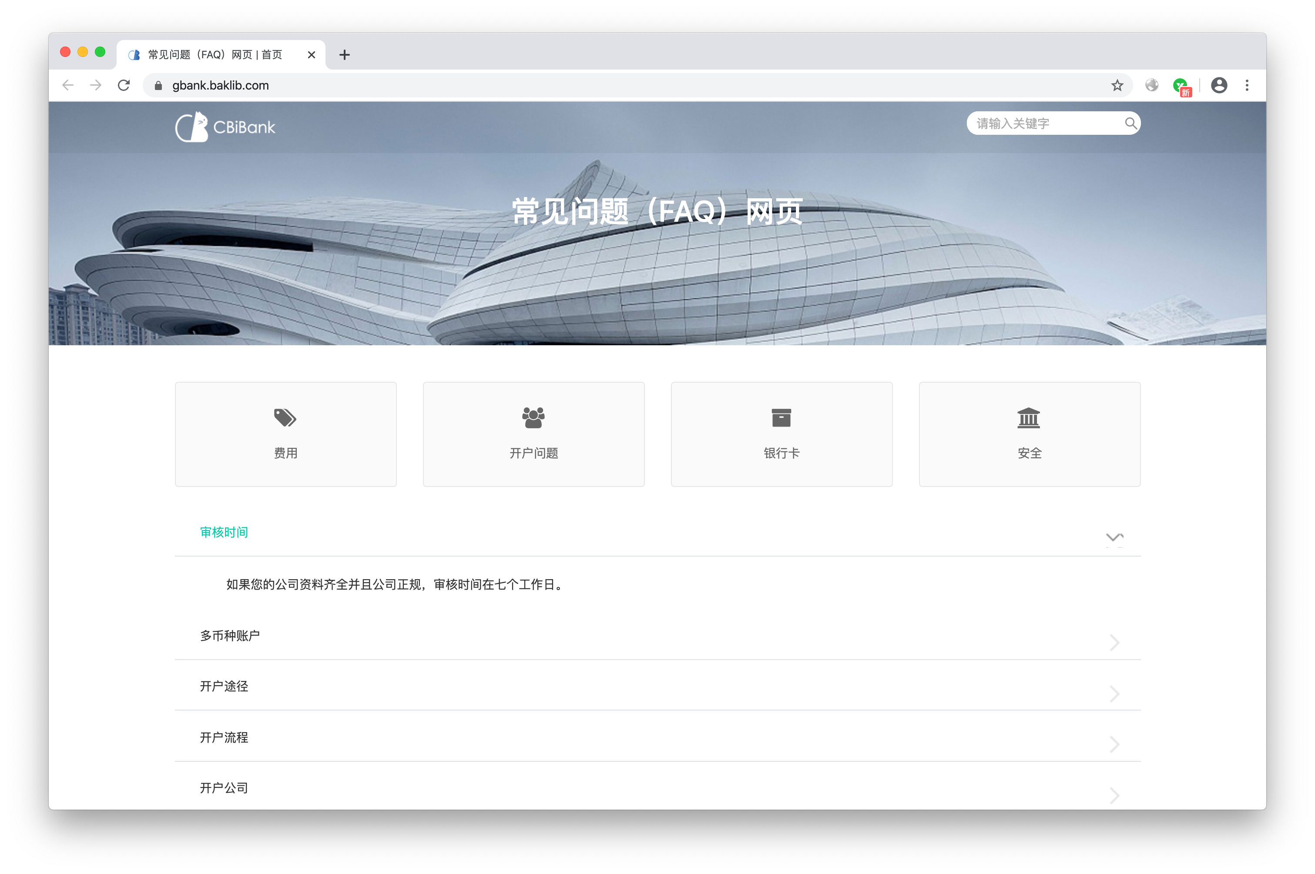Open the Chrome three-dot menu
1315x874 pixels.
pyautogui.click(x=1247, y=85)
